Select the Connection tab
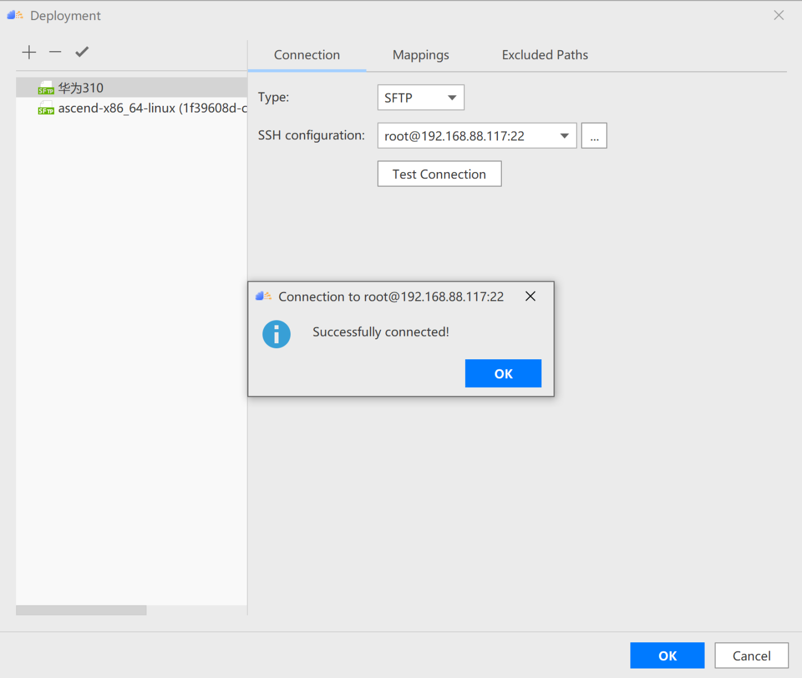Image resolution: width=802 pixels, height=678 pixels. coord(307,55)
